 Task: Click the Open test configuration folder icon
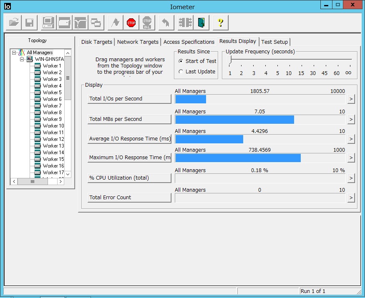[x=14, y=23]
